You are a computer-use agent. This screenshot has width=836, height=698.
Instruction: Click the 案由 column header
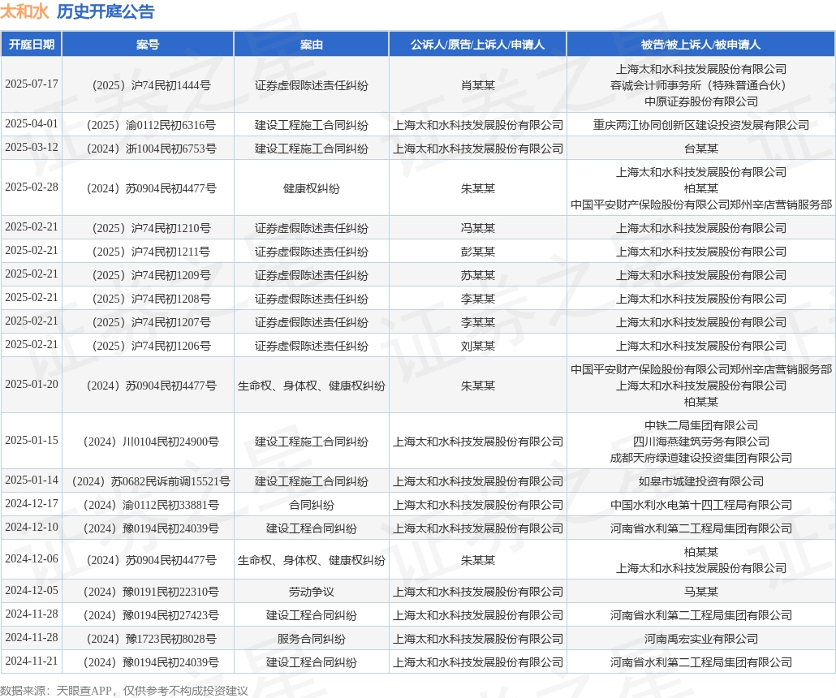(x=312, y=45)
